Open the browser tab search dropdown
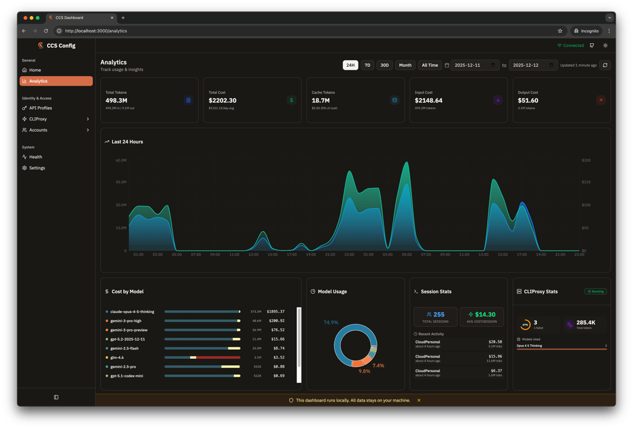 coord(609,18)
